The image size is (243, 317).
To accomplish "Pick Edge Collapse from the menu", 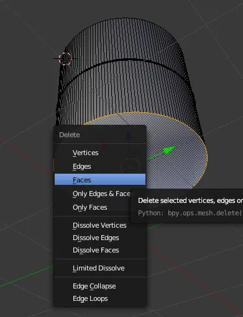I will [x=100, y=286].
